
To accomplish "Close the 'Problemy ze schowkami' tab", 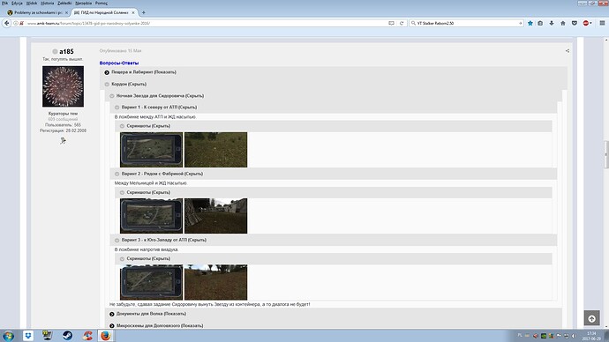I will click(x=66, y=13).
